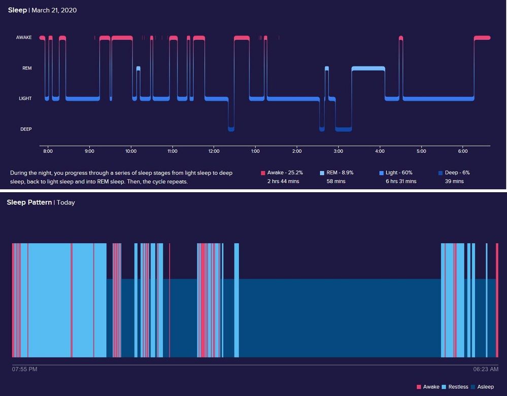
Task: Click the 2:00 time axis tick
Action: pyautogui.click(x=297, y=151)
